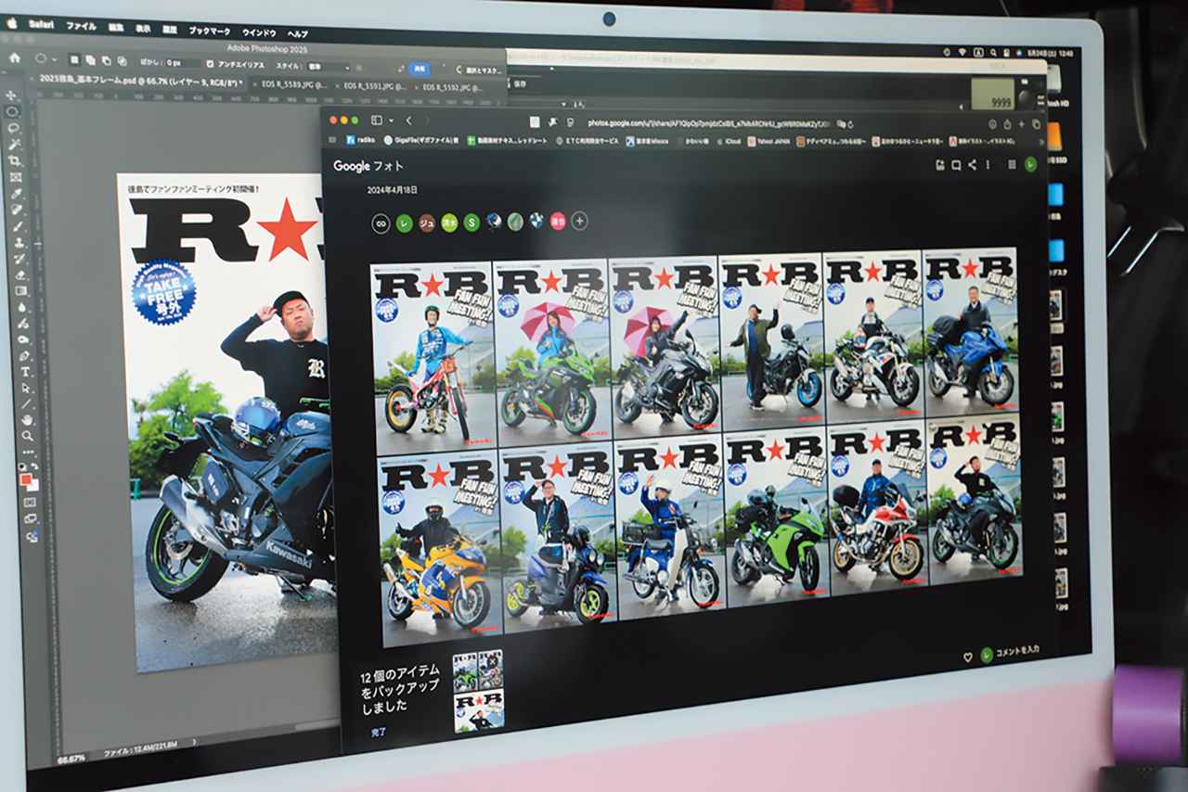Swap foreground and background colors
This screenshot has height=792, width=1188.
point(35,466)
